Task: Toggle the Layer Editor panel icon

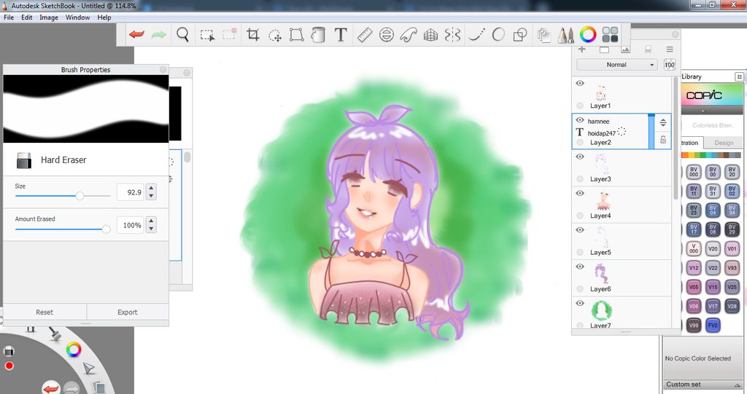Action: [x=543, y=35]
